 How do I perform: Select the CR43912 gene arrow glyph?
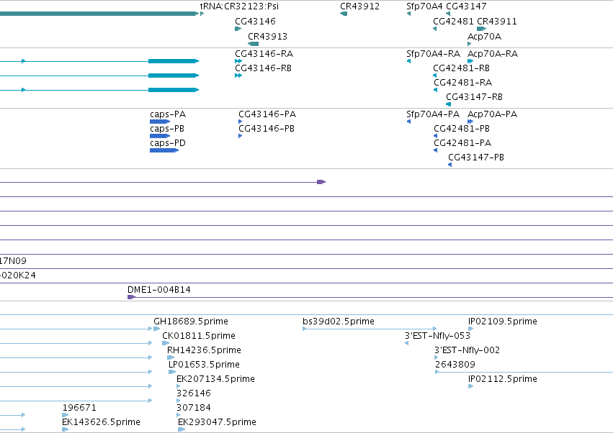coord(344,14)
